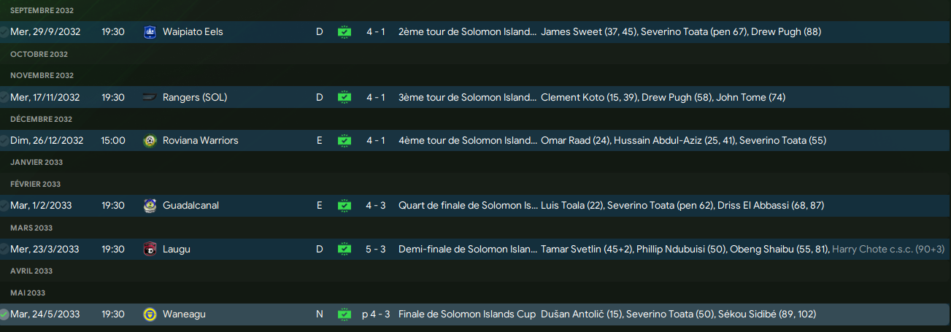Click the Rangers (SOL) club logo
This screenshot has width=951, height=332.
(x=150, y=97)
